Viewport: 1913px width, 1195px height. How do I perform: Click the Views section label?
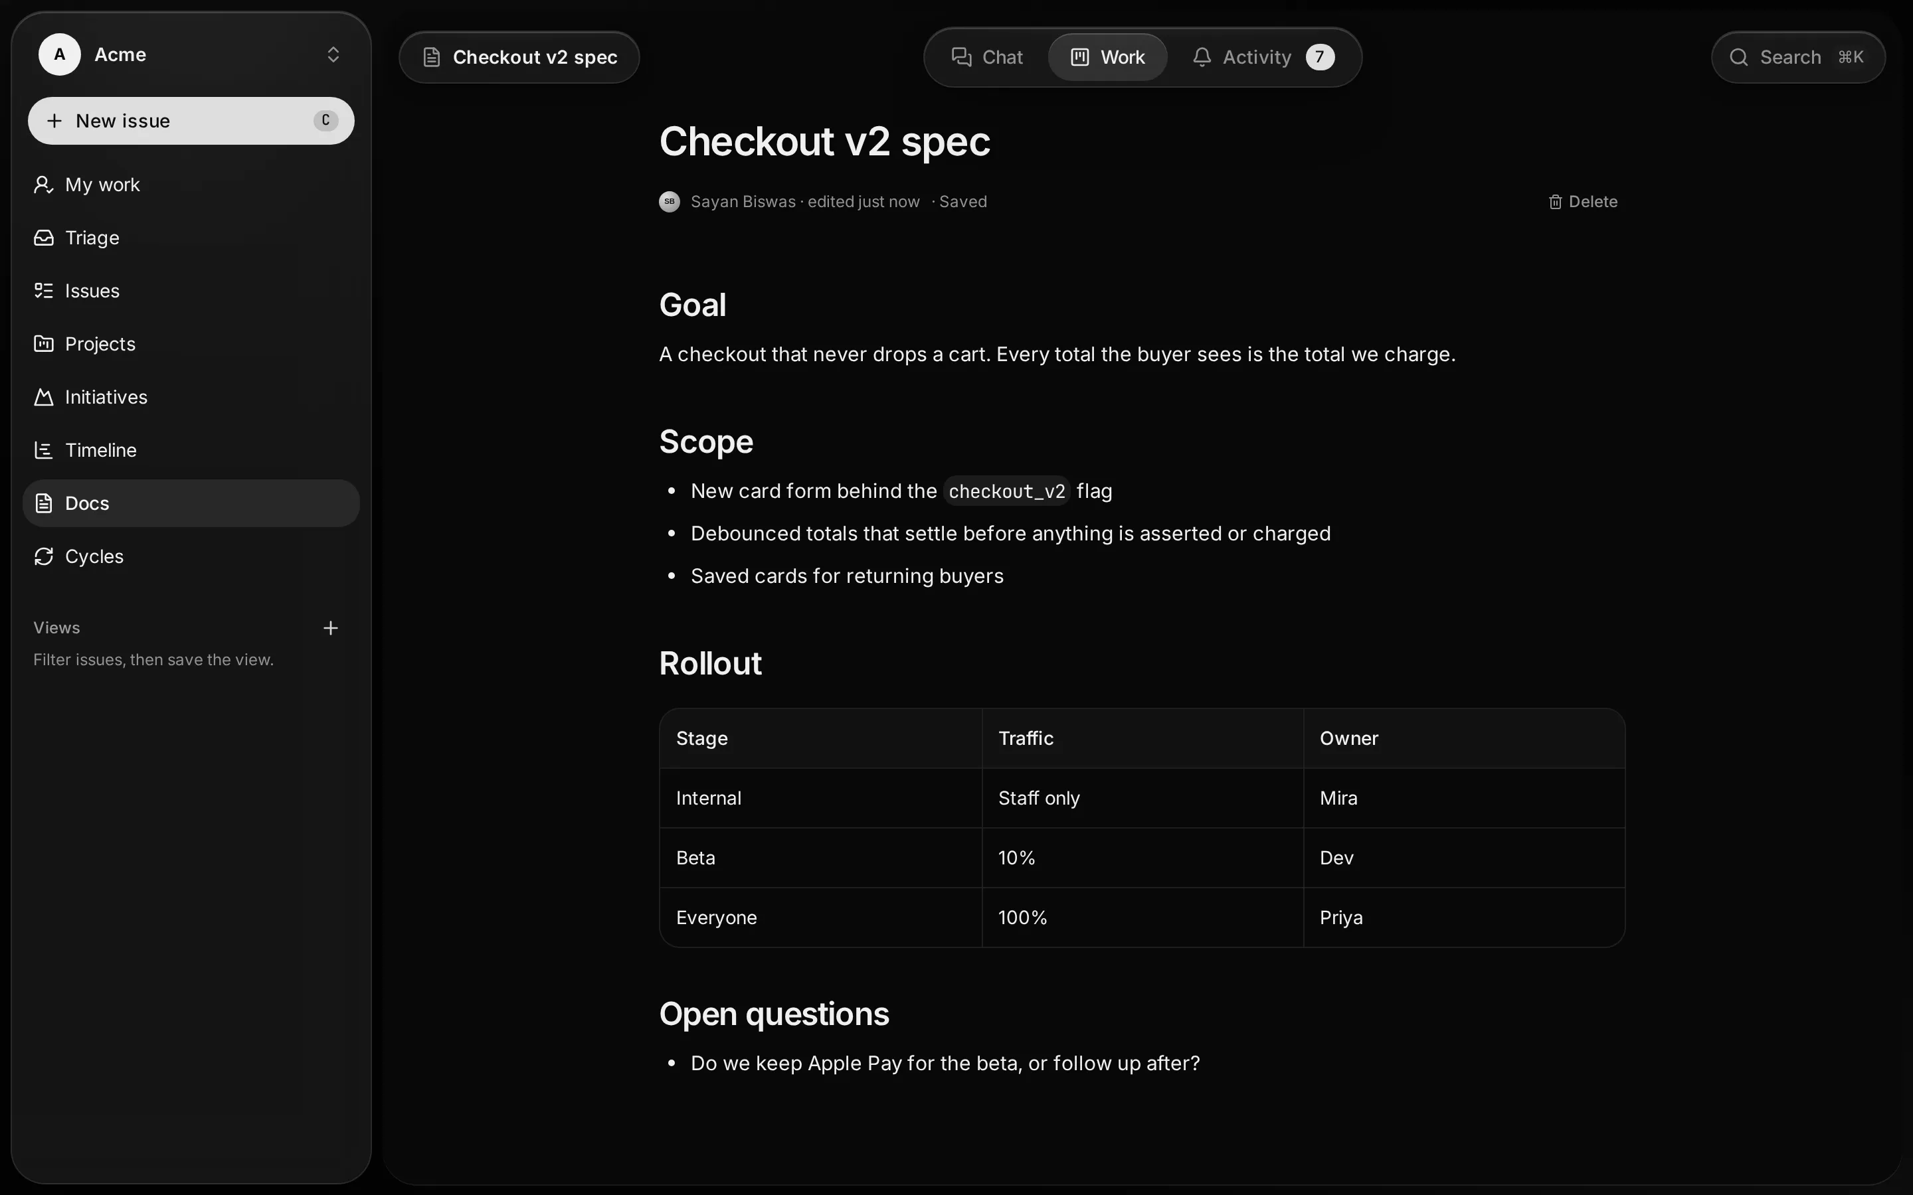tap(57, 628)
